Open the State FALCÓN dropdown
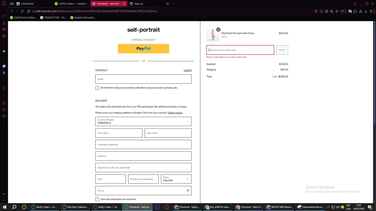The image size is (376, 211). click(x=176, y=179)
